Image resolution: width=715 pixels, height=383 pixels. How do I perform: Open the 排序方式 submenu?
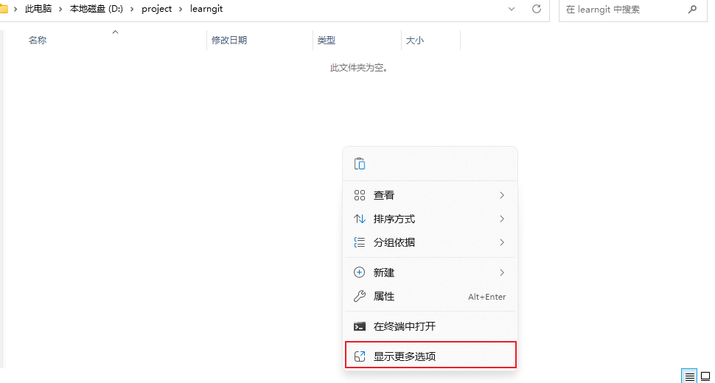coord(430,219)
